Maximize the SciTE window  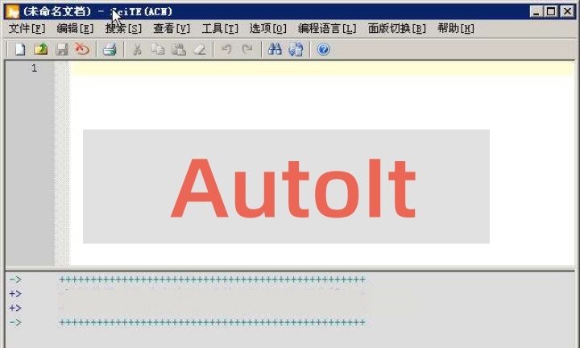tap(551, 12)
